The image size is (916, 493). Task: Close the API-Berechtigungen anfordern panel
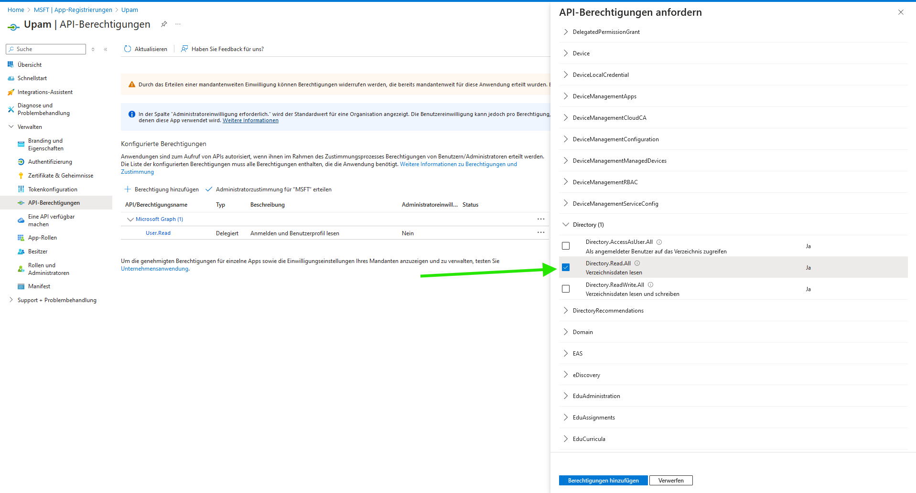[901, 12]
